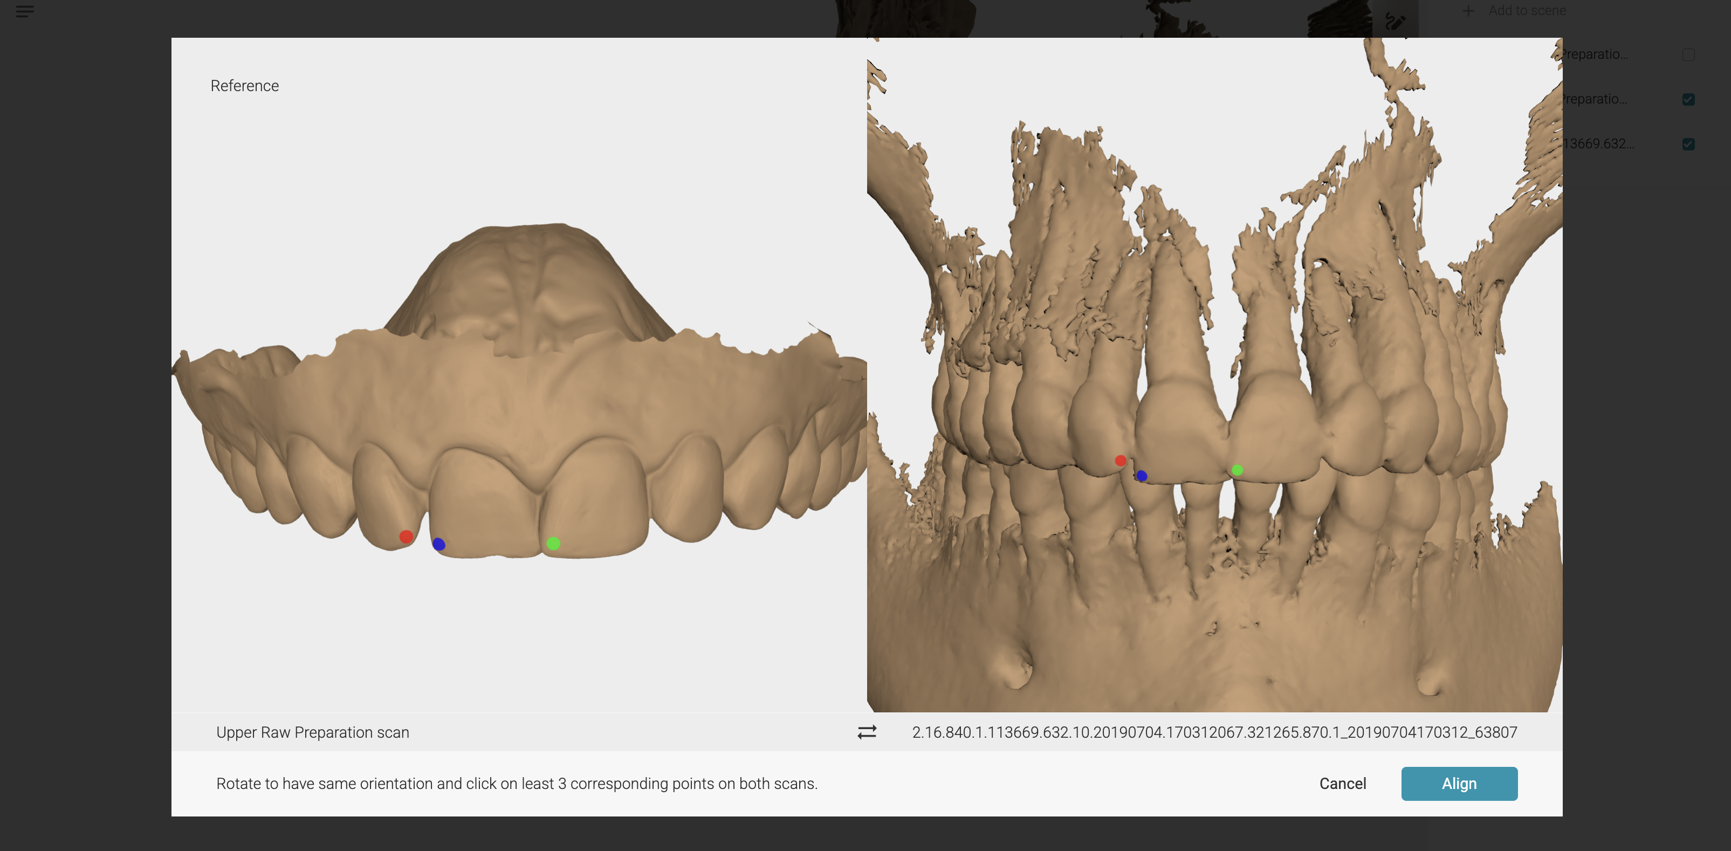
Task: Uncheck the checked Preparation scan checkbox
Action: (x=1688, y=99)
